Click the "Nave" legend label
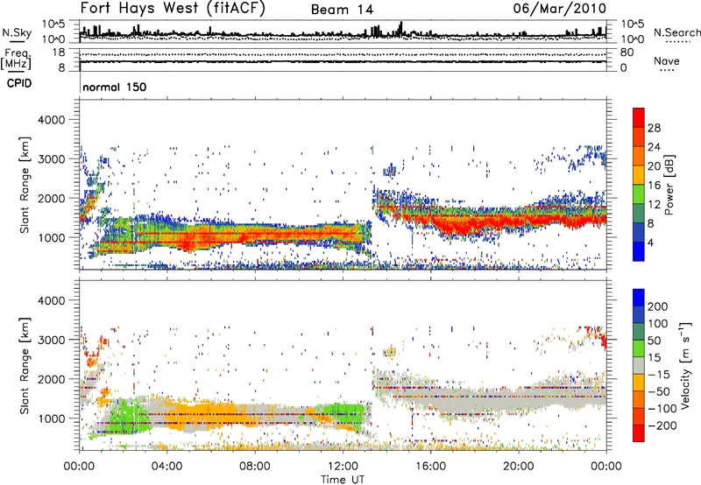This screenshot has width=701, height=485. [x=666, y=61]
